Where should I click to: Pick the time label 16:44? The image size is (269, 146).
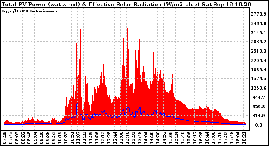click(x=207, y=138)
